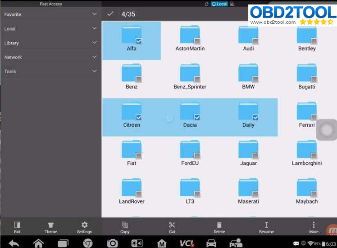Open the Maybach folder icon
Viewport: 337px width, 248px height.
pyautogui.click(x=307, y=187)
